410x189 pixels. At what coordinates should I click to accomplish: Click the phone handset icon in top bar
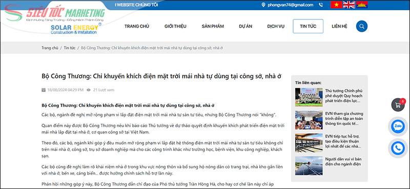321,5
